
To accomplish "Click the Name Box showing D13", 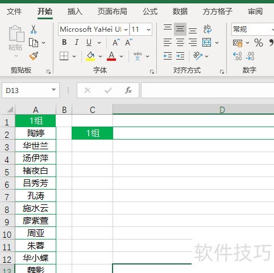I will [x=31, y=90].
